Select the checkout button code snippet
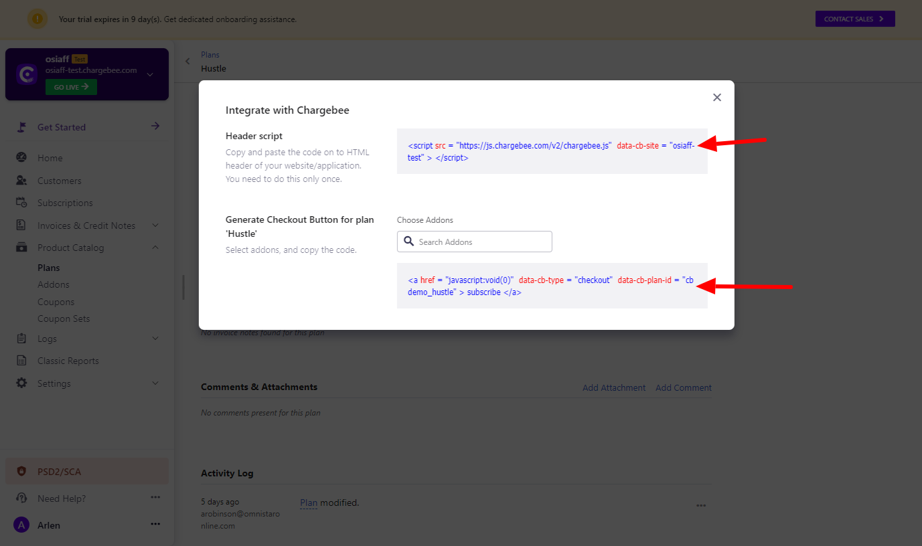Image resolution: width=922 pixels, height=546 pixels. (552, 286)
